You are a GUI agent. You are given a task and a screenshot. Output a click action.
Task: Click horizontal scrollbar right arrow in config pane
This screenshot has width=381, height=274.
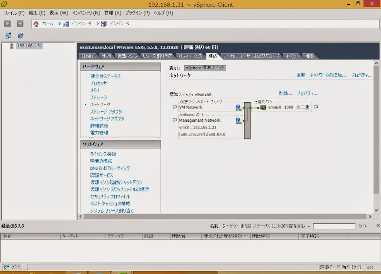(370, 216)
